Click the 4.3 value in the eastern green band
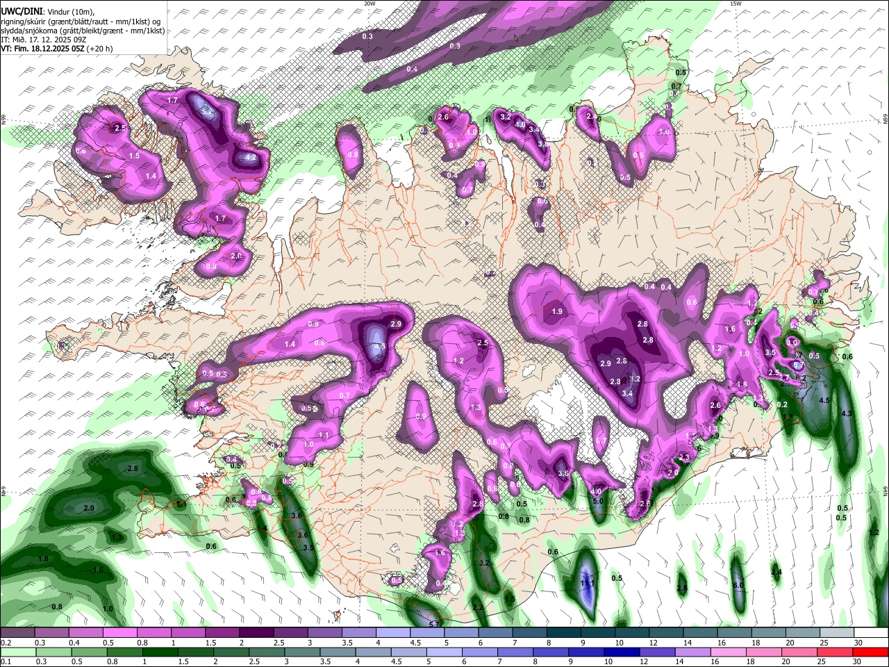The width and height of the screenshot is (889, 667). click(x=846, y=413)
